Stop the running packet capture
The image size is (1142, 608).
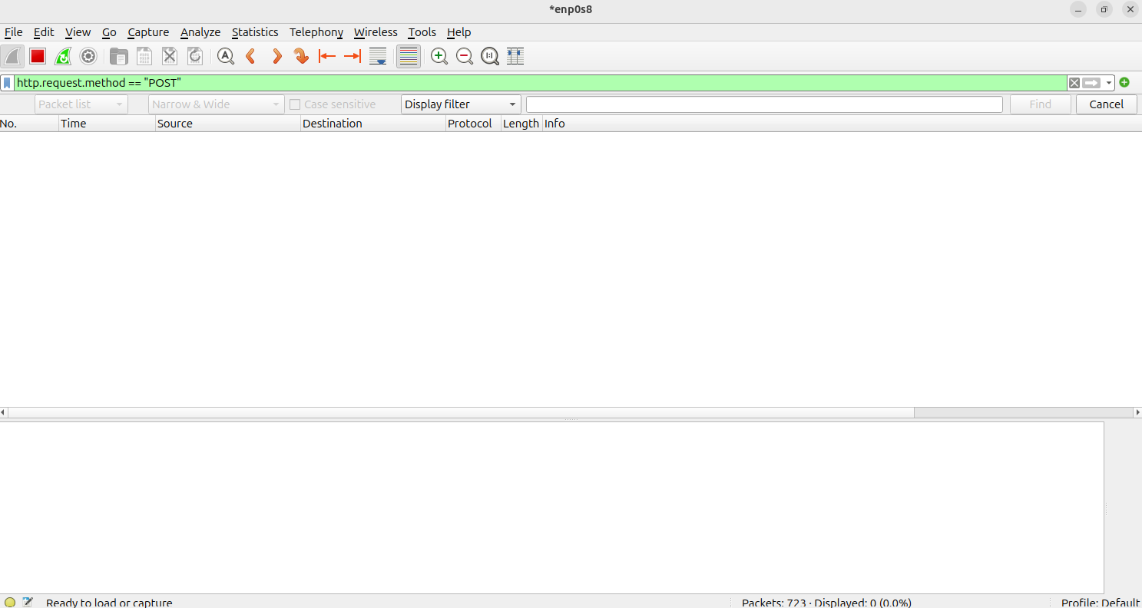tap(38, 56)
